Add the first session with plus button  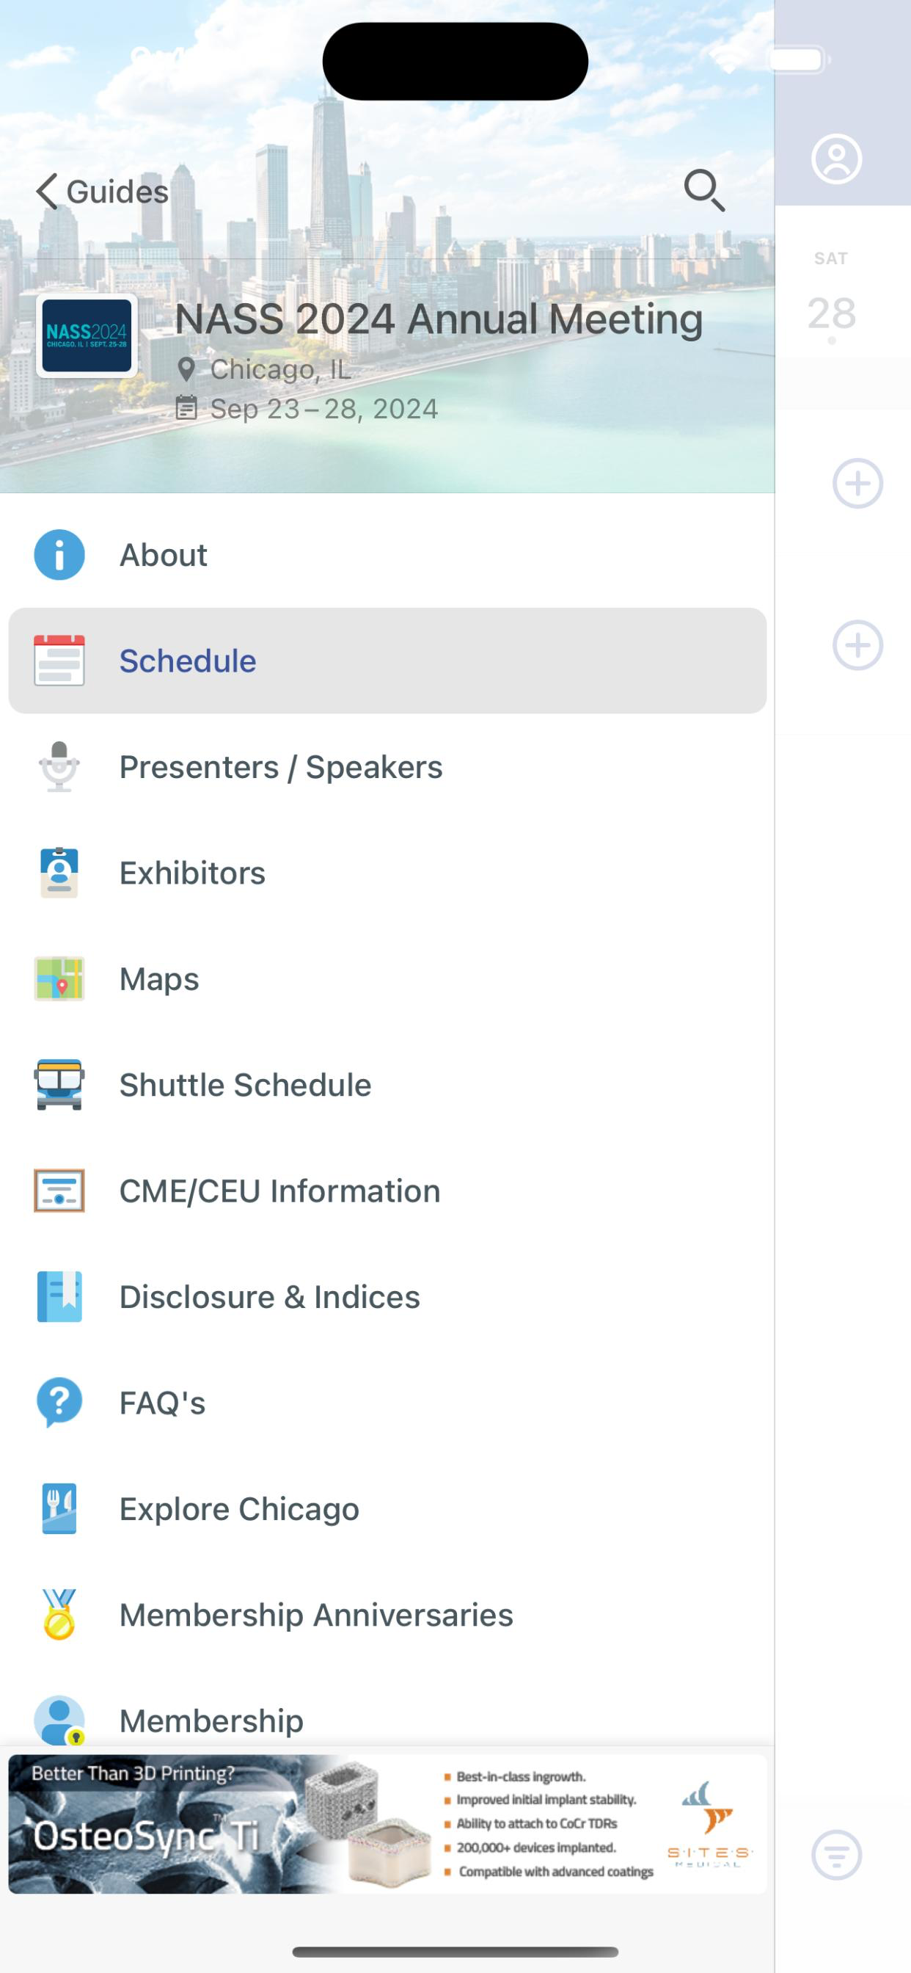point(857,483)
